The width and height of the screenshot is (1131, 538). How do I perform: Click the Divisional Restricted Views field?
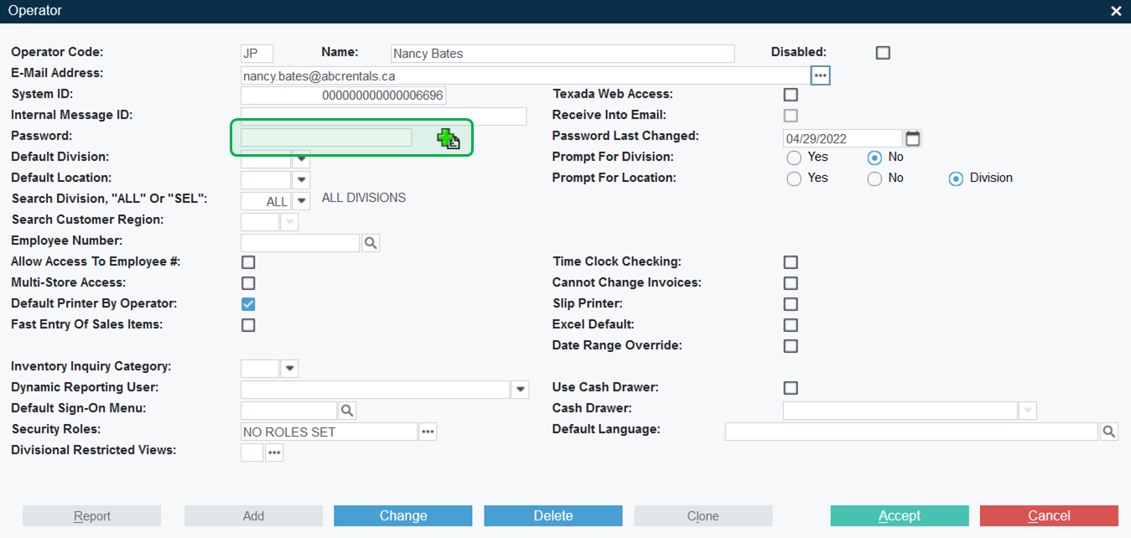pyautogui.click(x=252, y=453)
